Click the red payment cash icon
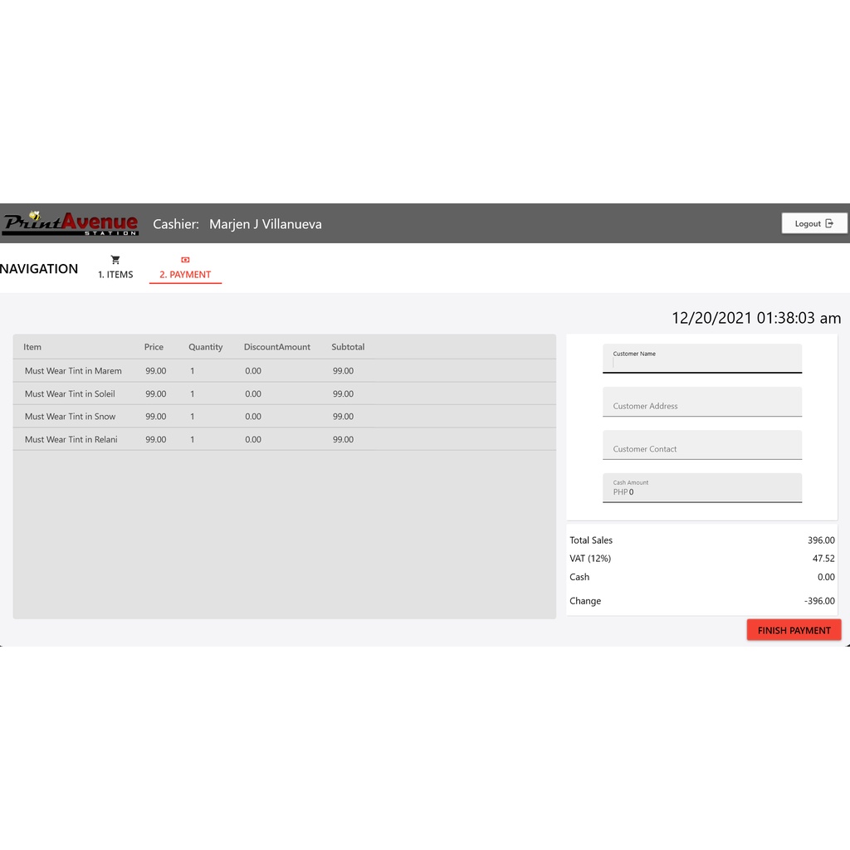850x850 pixels. [x=185, y=260]
